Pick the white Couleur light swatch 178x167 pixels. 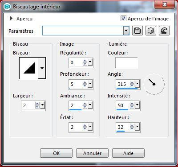point(126,63)
